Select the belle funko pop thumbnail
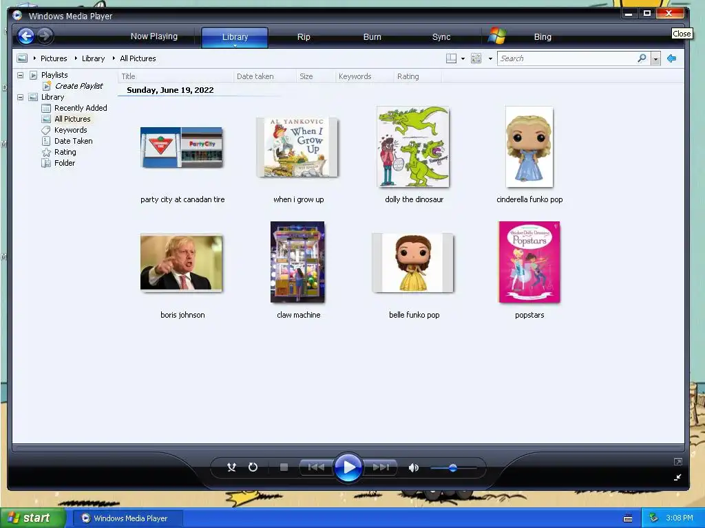This screenshot has width=705, height=528. click(413, 263)
